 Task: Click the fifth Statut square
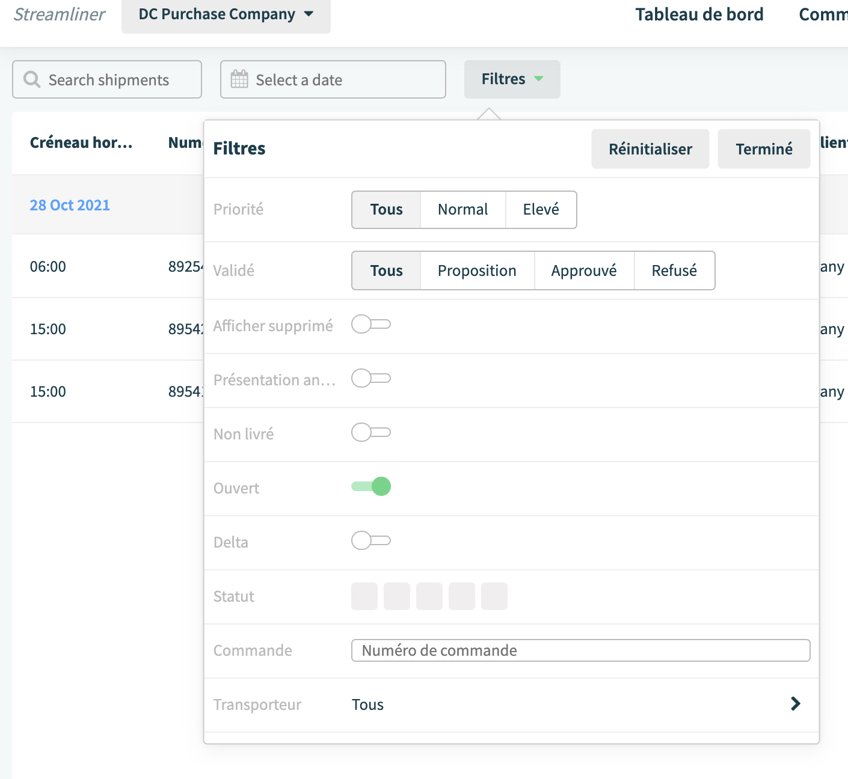tap(494, 596)
